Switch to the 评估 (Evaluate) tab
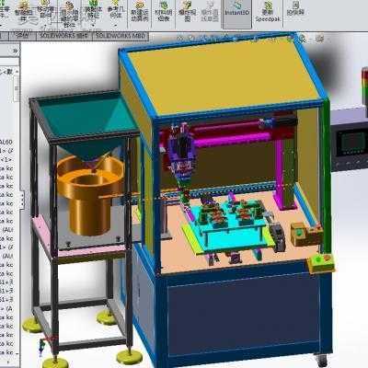368x368 pixels. 23,36
